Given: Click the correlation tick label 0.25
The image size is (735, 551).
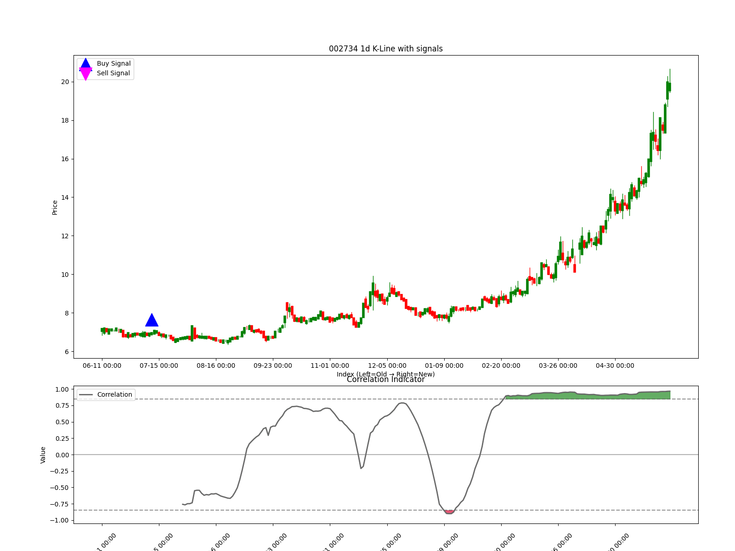Looking at the screenshot, I should (x=62, y=439).
